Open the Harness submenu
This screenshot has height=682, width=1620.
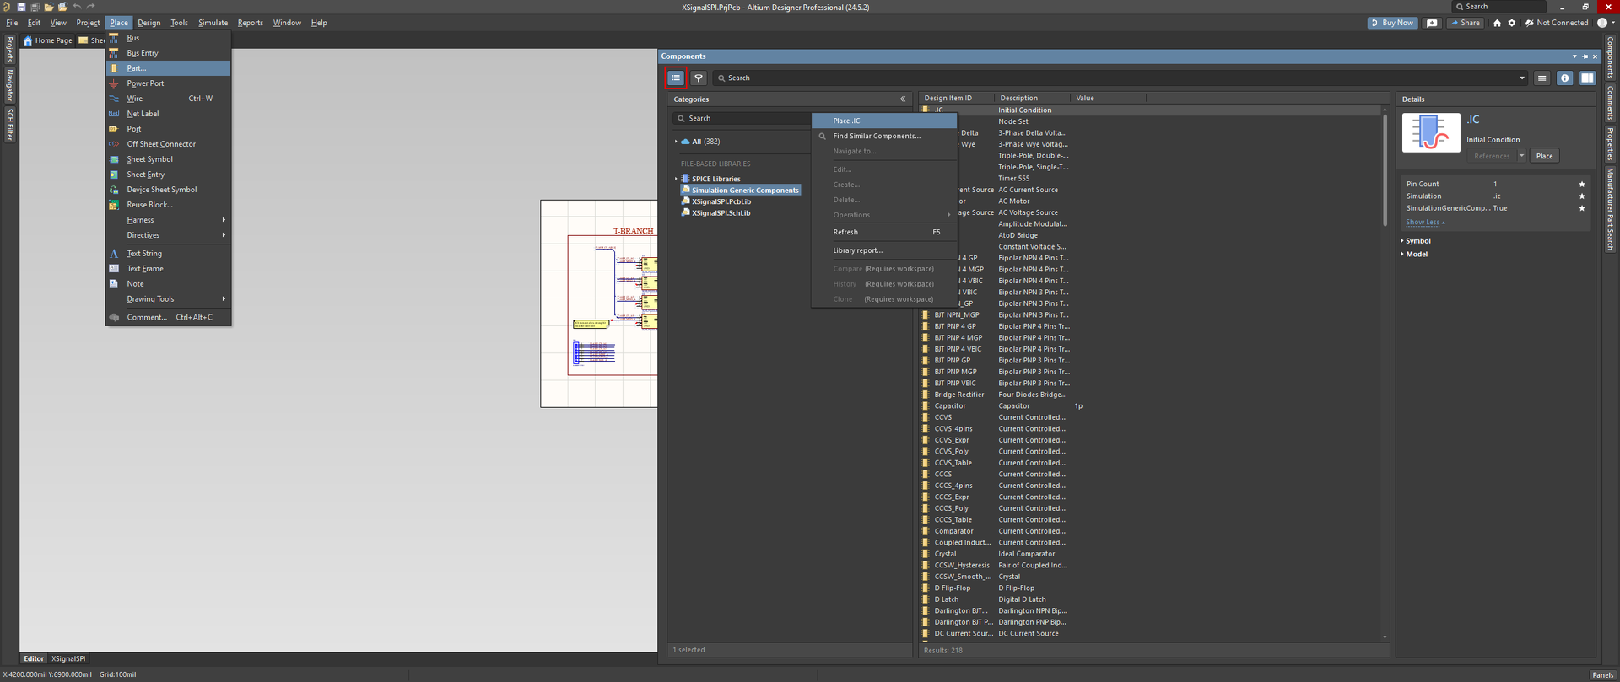[169, 220]
